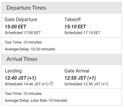Click the Gate Arrival label
This screenshot has width=124, height=108.
pyautogui.click(x=77, y=71)
